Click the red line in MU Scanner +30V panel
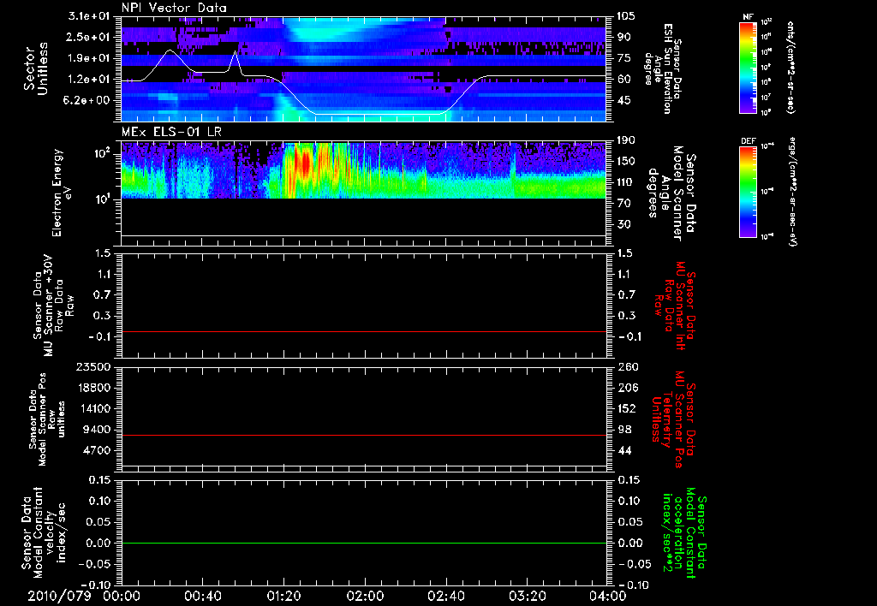 pos(363,331)
